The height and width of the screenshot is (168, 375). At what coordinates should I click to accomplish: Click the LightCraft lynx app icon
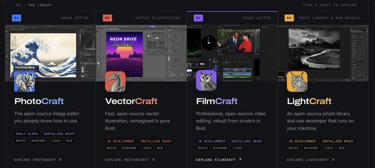[297, 82]
